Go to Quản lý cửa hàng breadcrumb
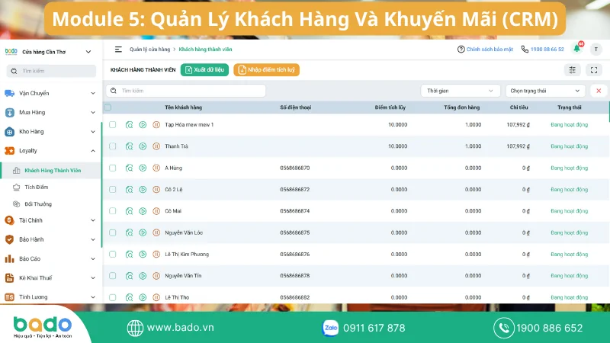This screenshot has width=610, height=343. tap(149, 50)
